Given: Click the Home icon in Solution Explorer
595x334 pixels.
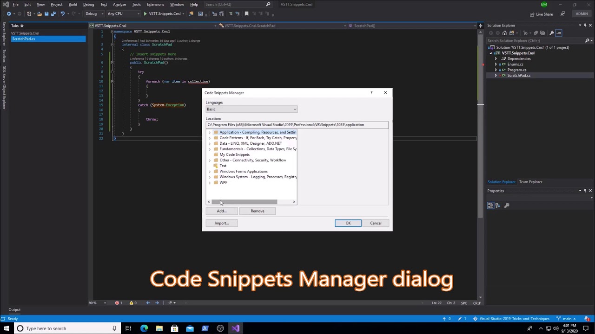Looking at the screenshot, I should coord(504,33).
